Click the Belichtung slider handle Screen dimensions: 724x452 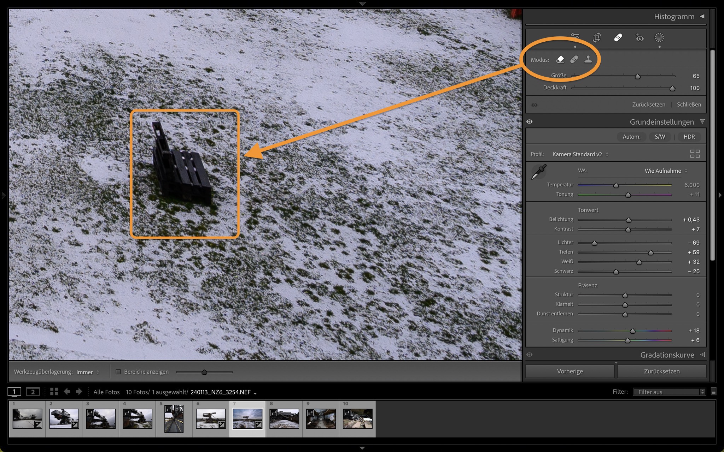point(629,220)
